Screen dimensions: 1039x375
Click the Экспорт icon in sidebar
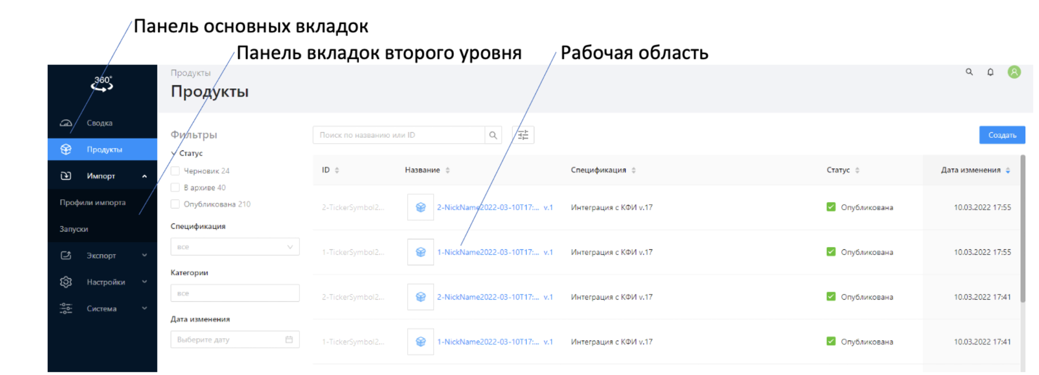(66, 256)
